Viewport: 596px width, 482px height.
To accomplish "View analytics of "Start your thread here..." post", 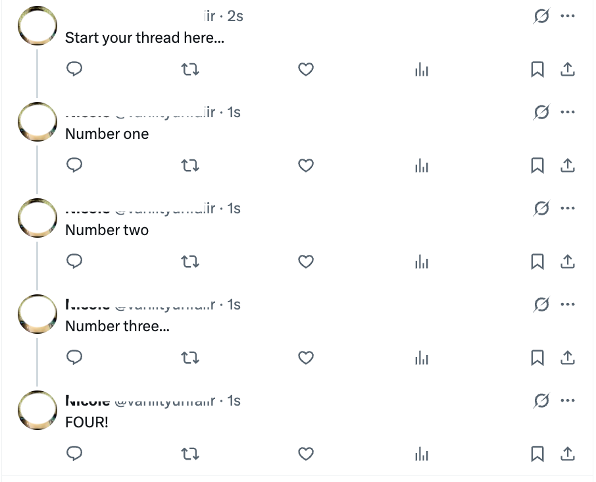I will 422,69.
